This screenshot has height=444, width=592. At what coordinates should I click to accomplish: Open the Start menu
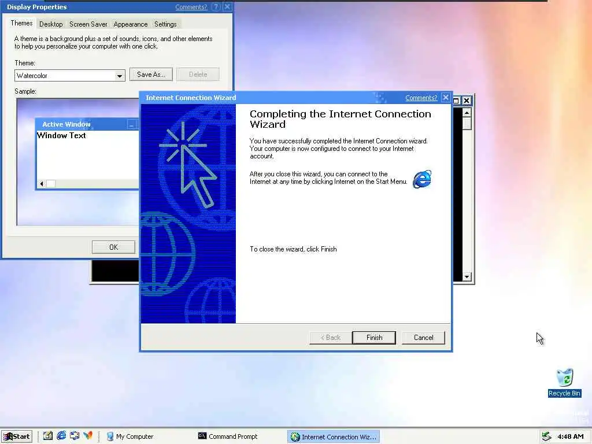[x=17, y=436]
